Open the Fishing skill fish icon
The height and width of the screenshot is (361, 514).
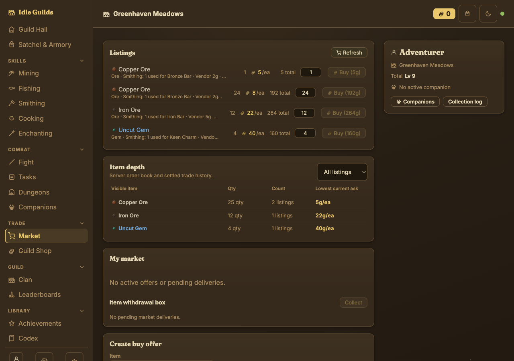pyautogui.click(x=12, y=88)
